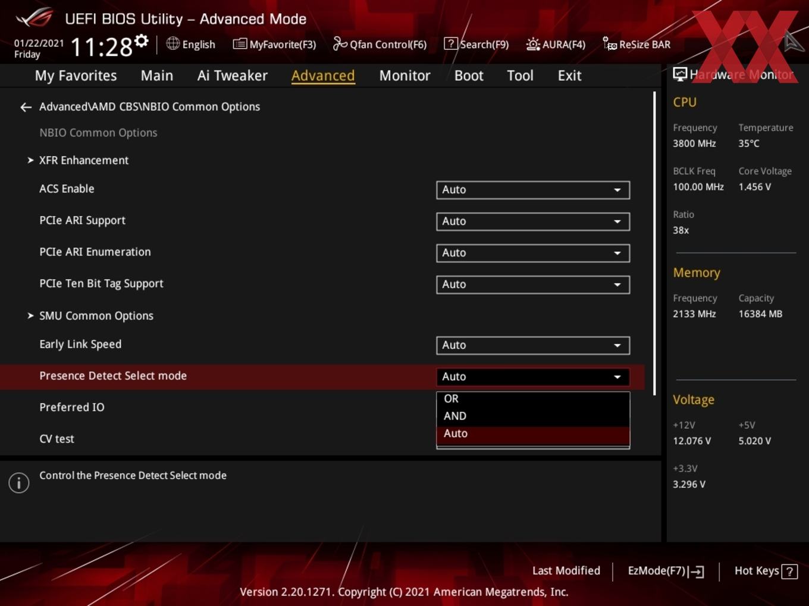Open PCIe Ten Bit Tag Support dropdown
Image resolution: width=809 pixels, height=606 pixels.
(x=533, y=284)
